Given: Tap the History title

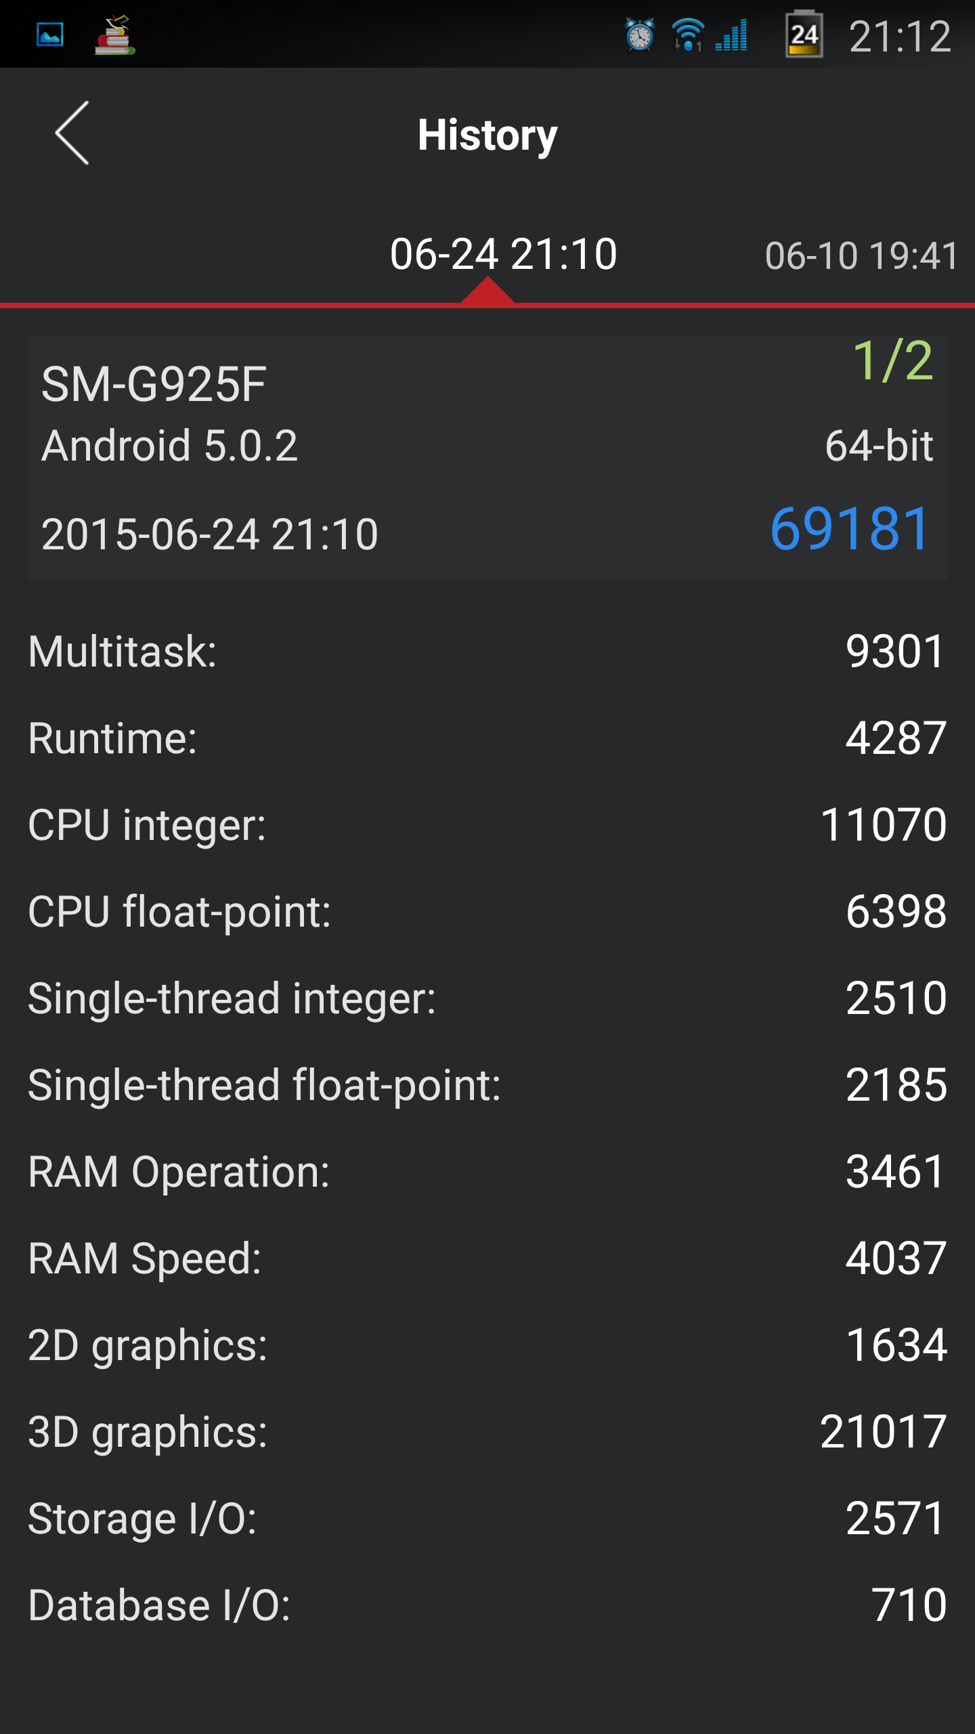Looking at the screenshot, I should click(487, 135).
